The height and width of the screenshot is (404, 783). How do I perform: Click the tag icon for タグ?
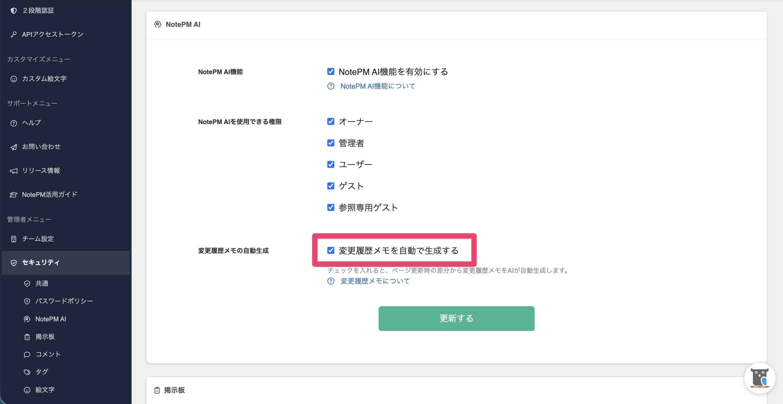point(27,372)
